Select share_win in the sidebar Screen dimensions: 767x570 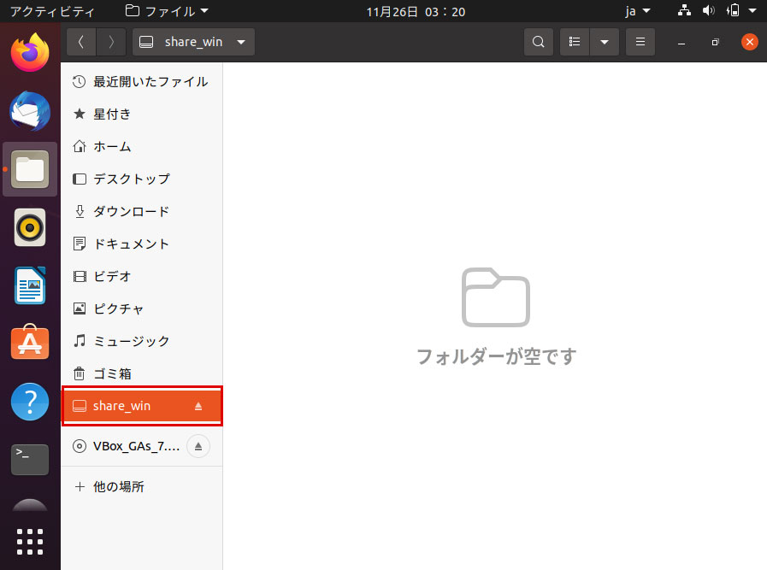coord(142,406)
